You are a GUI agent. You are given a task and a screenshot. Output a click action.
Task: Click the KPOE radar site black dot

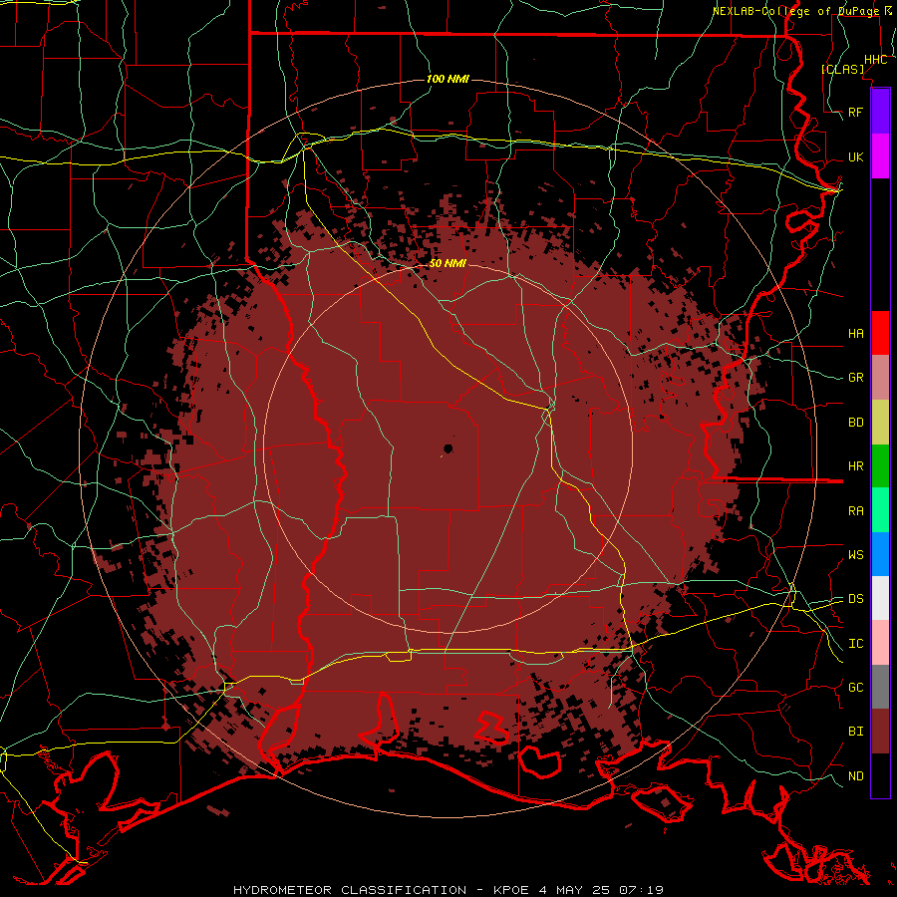(x=448, y=448)
